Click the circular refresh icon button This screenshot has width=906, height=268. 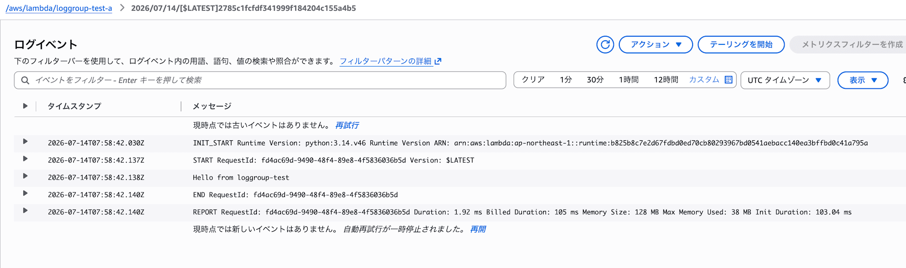click(605, 44)
